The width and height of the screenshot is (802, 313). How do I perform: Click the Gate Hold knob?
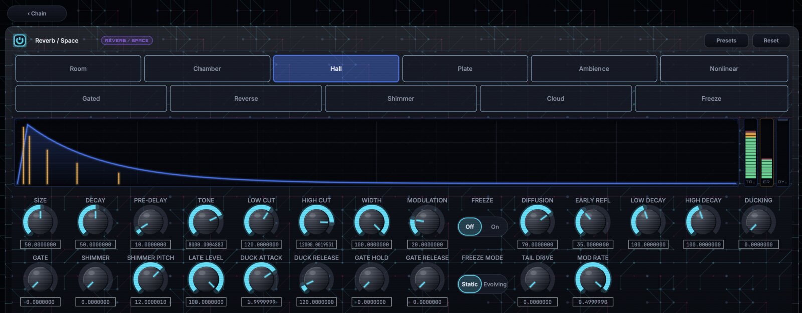tap(371, 279)
